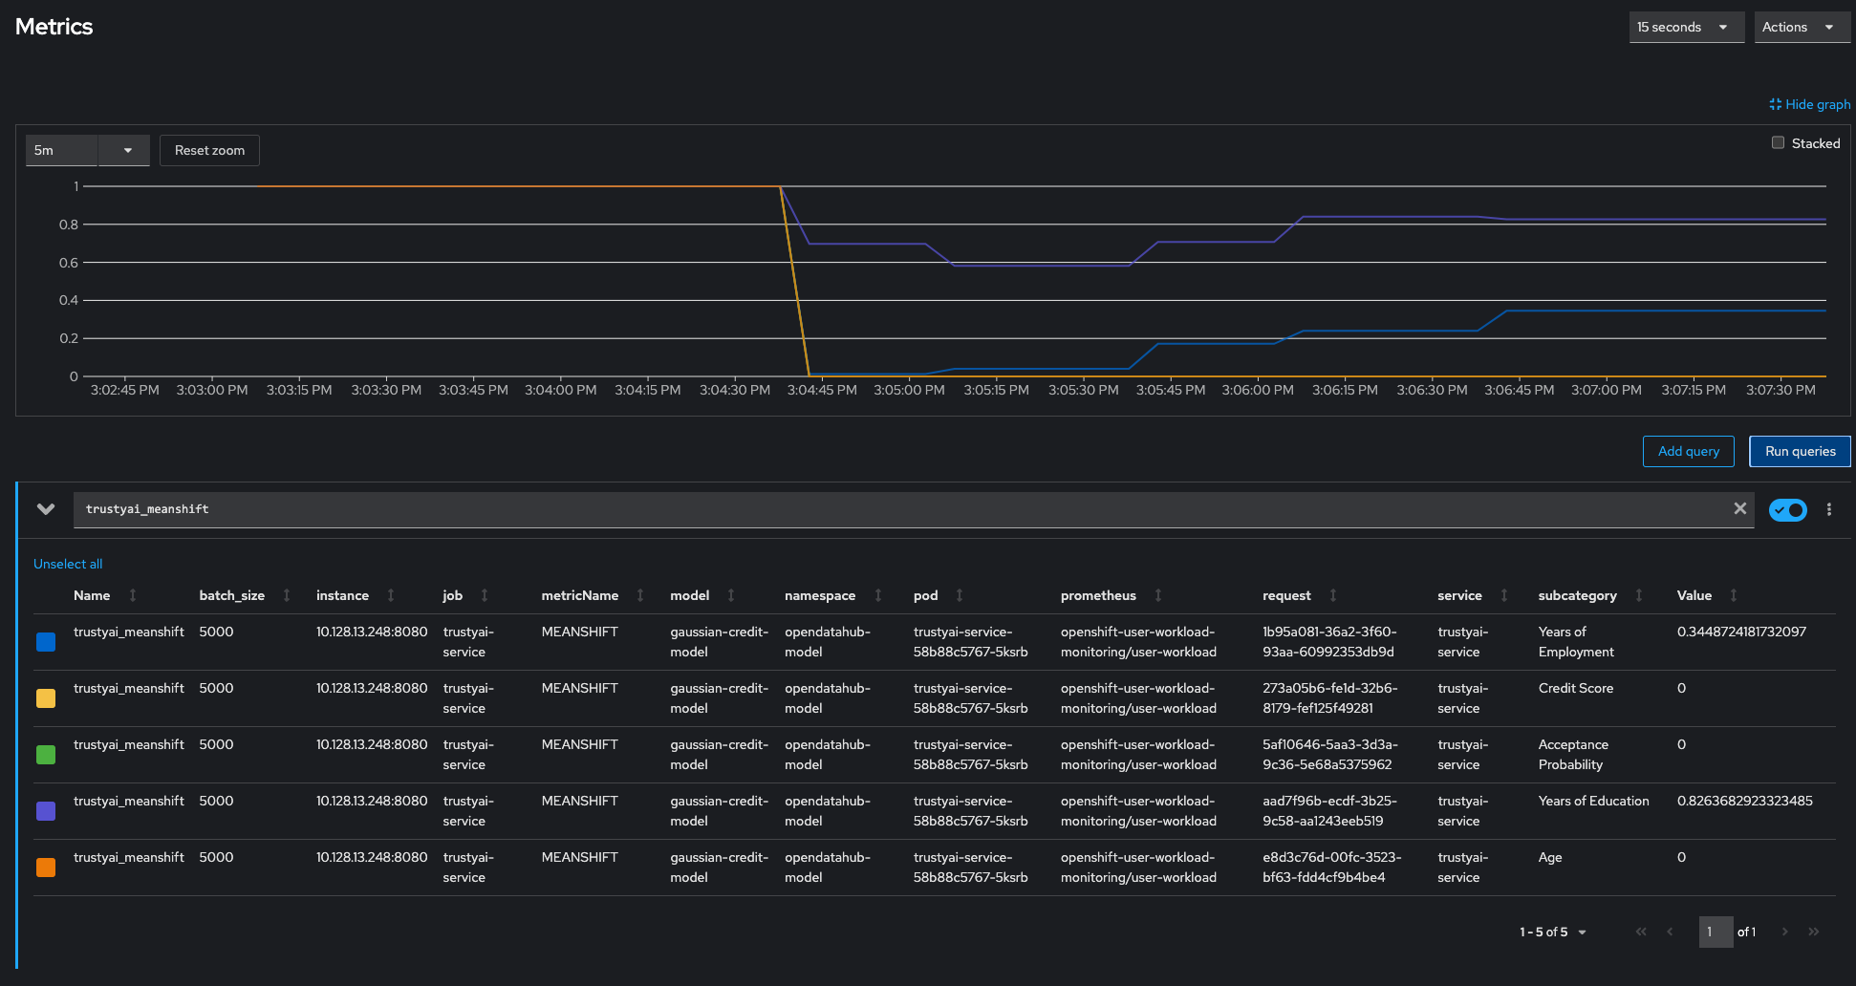Sort table by subcategory column icon
This screenshot has height=986, width=1856.
[x=1639, y=595]
